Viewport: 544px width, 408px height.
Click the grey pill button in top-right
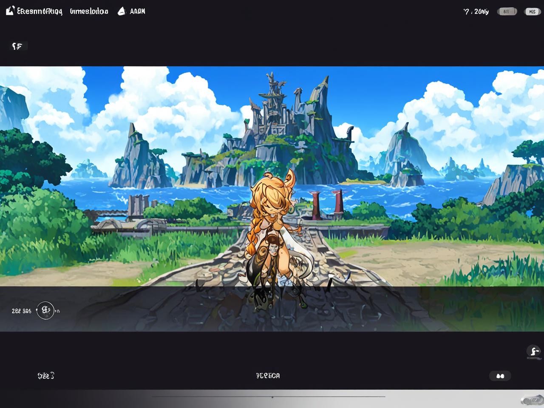(x=507, y=11)
